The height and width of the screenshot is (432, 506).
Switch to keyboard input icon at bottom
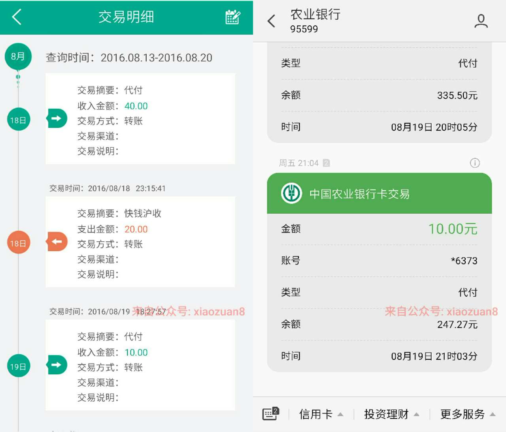click(271, 413)
